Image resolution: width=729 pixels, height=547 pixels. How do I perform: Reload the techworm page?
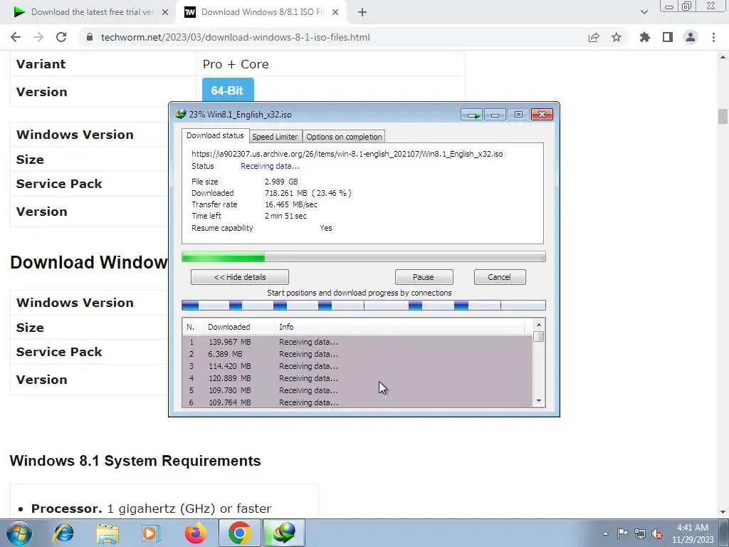pyautogui.click(x=61, y=37)
